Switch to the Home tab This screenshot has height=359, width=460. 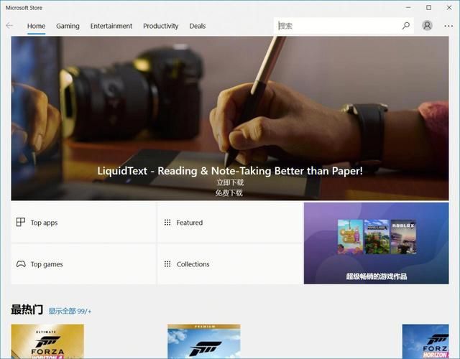36,26
